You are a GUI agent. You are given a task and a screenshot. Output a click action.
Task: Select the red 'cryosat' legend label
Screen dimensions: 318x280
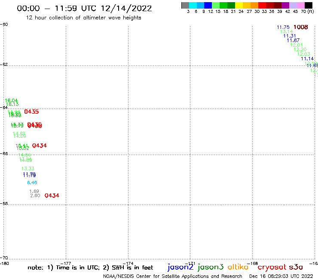click(272, 267)
